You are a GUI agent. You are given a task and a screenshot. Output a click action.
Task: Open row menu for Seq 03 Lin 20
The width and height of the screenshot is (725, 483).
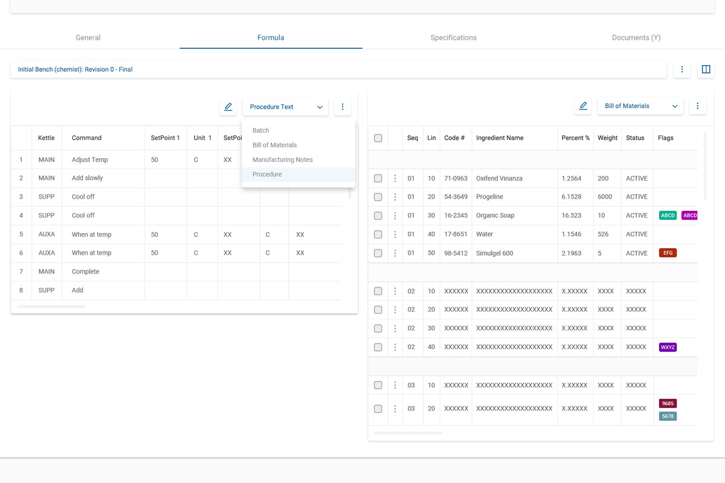[x=395, y=409]
